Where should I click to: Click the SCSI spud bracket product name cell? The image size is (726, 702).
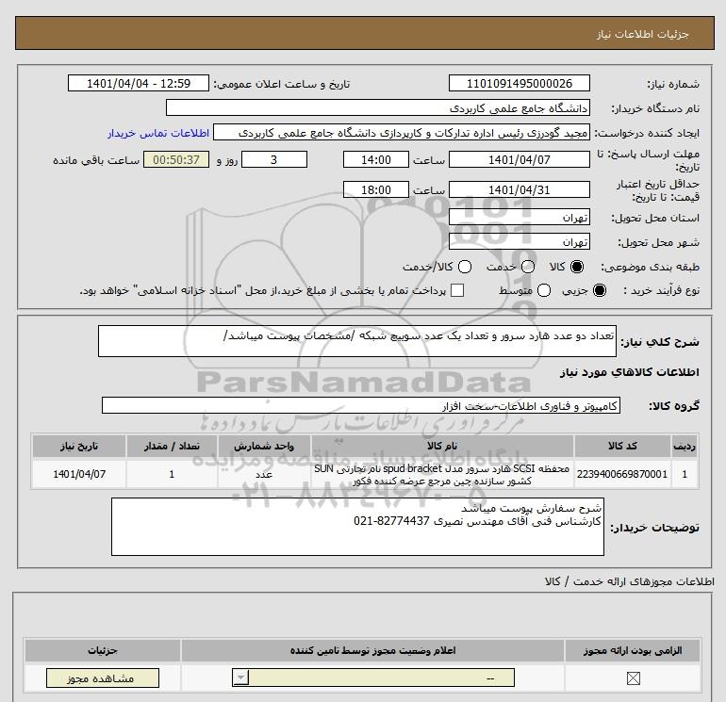[x=442, y=474]
